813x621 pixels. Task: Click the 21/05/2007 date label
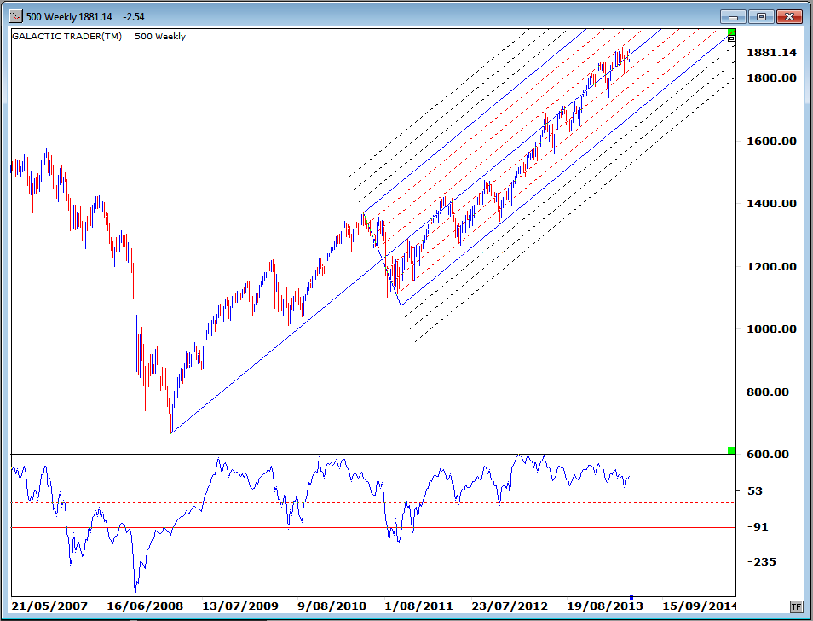tap(49, 606)
